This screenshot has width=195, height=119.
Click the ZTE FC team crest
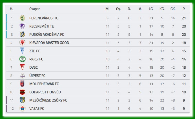coord(22,51)
